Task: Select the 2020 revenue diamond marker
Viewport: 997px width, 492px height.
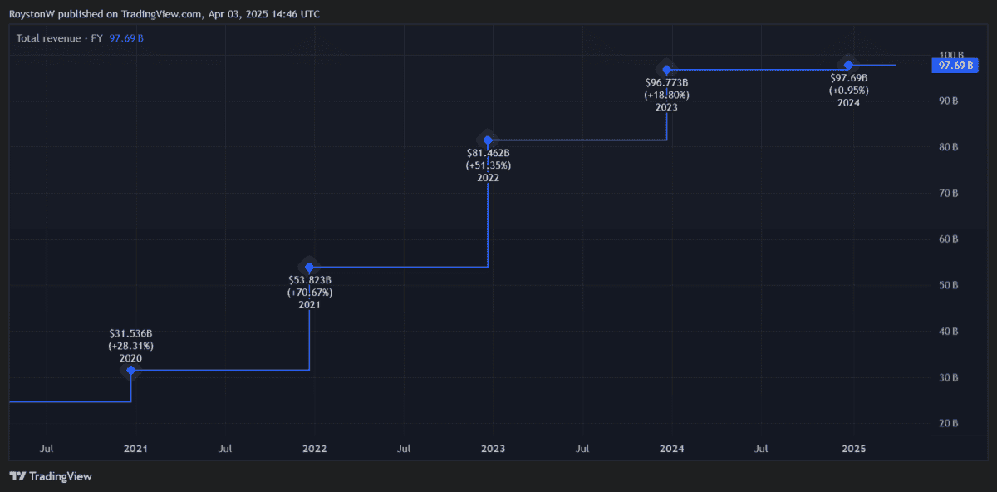Action: (130, 370)
